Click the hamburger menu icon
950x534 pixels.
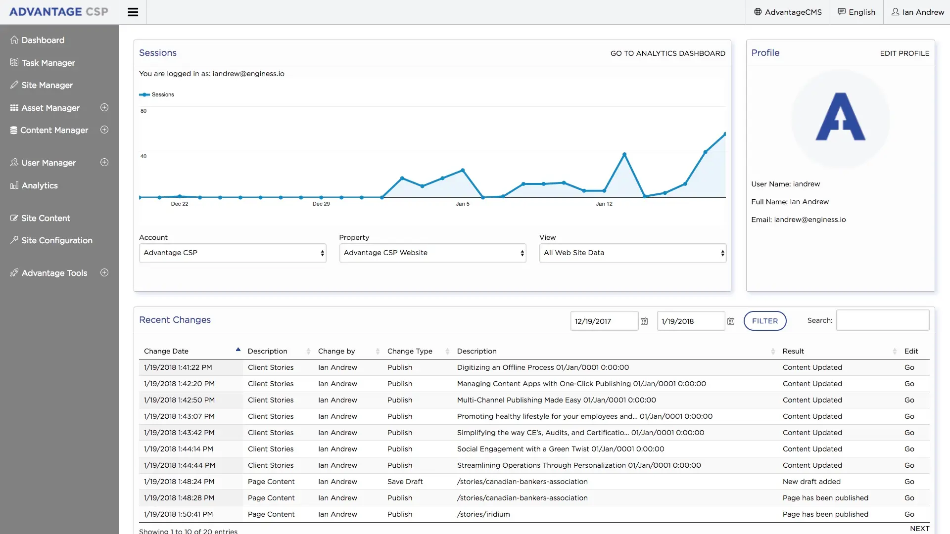pyautogui.click(x=133, y=12)
